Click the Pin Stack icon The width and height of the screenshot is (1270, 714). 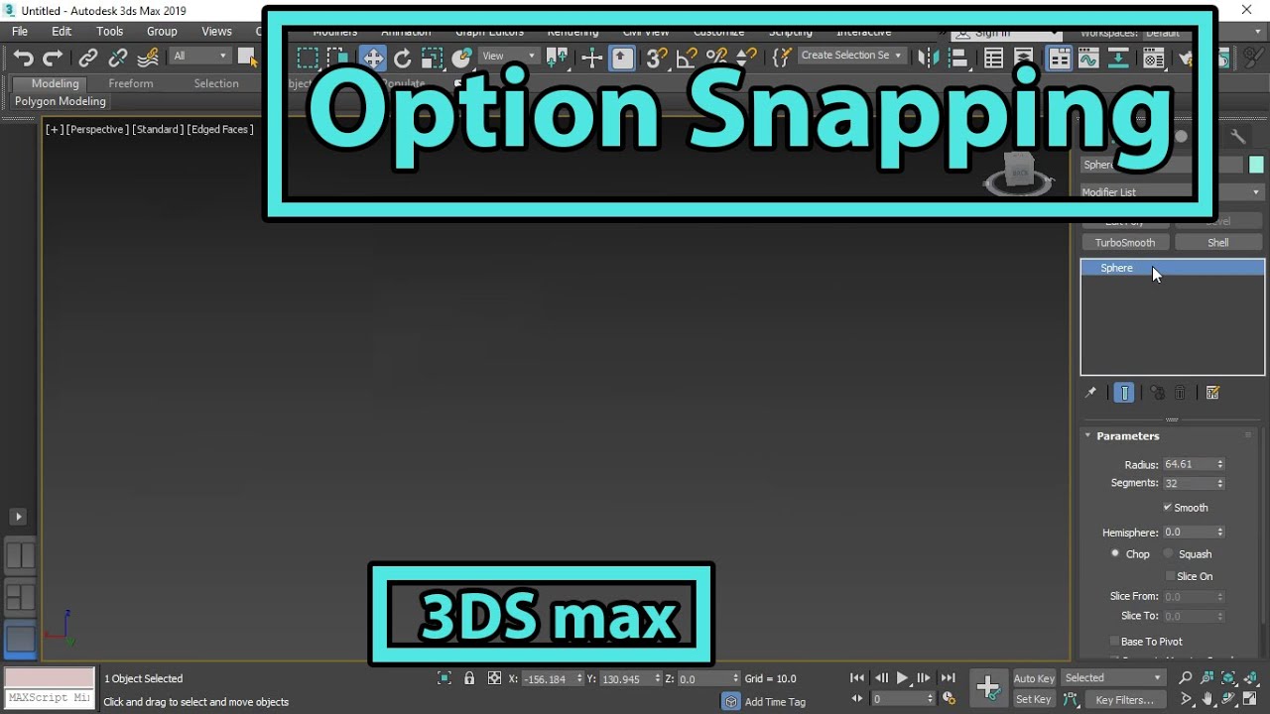(1090, 393)
